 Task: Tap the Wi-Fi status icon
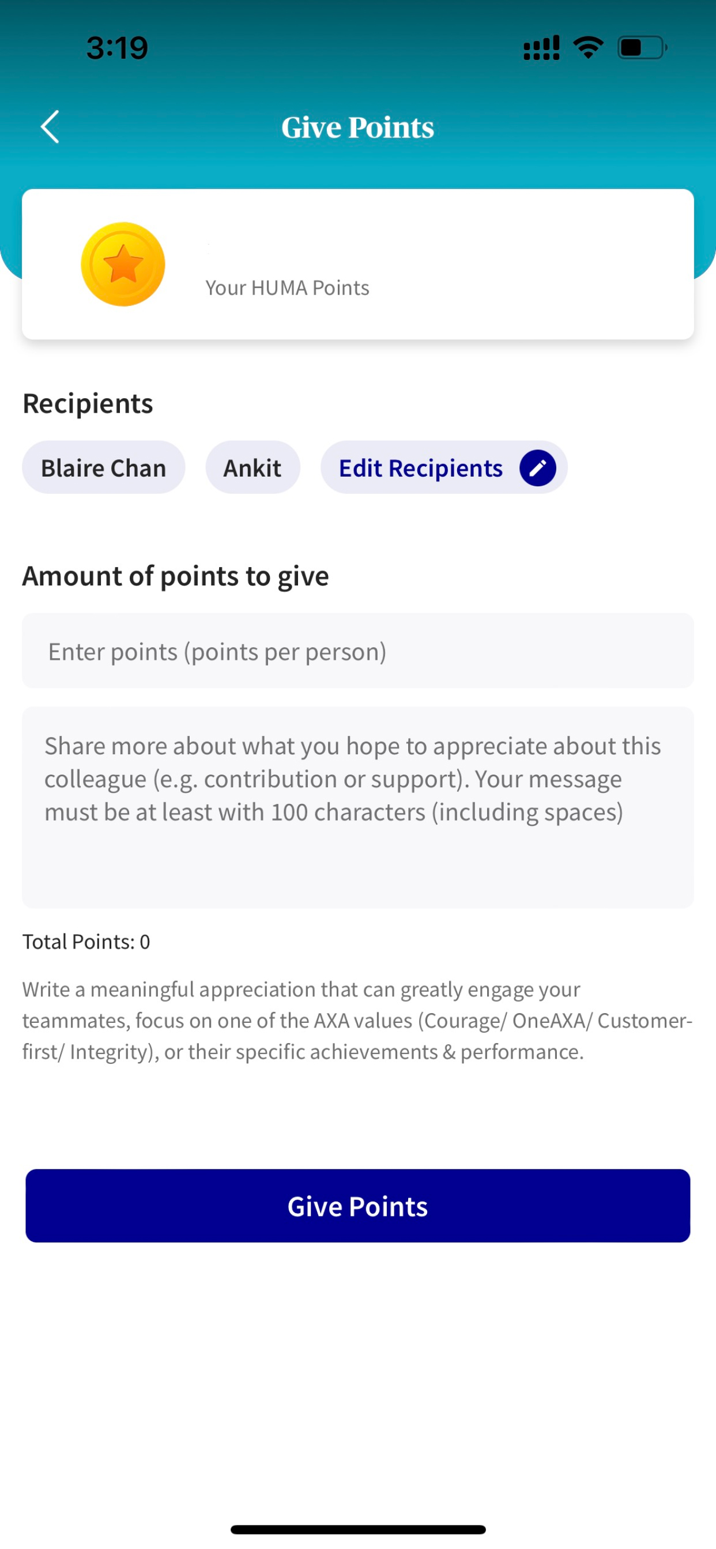coord(589,47)
